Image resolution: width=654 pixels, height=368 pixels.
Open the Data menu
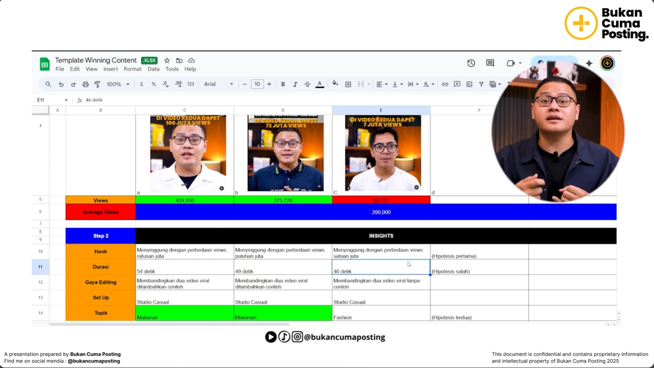154,69
